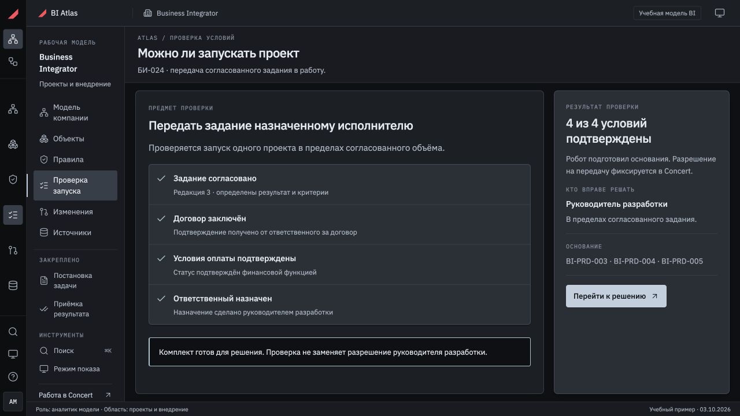Click the highlighted org-chart icon atop the icon rail
The height and width of the screenshot is (416, 740).
(13, 39)
